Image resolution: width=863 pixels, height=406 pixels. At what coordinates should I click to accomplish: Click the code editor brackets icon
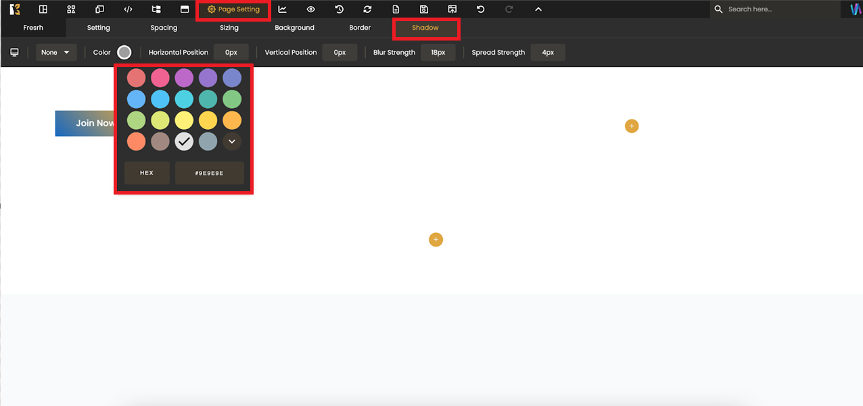pyautogui.click(x=128, y=9)
